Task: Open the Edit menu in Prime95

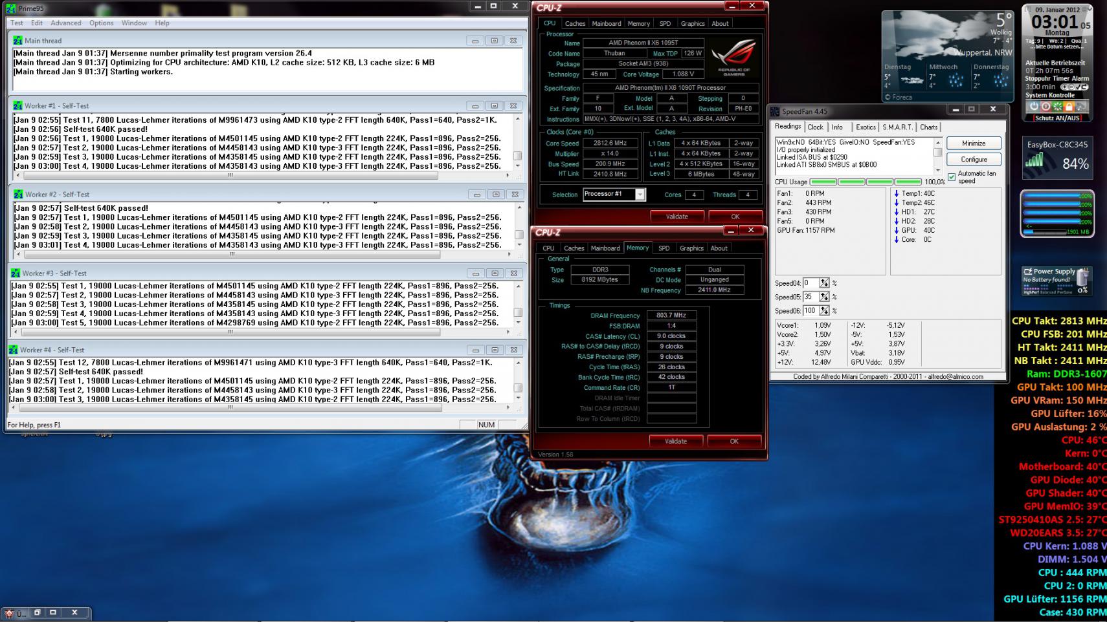Action: [37, 23]
